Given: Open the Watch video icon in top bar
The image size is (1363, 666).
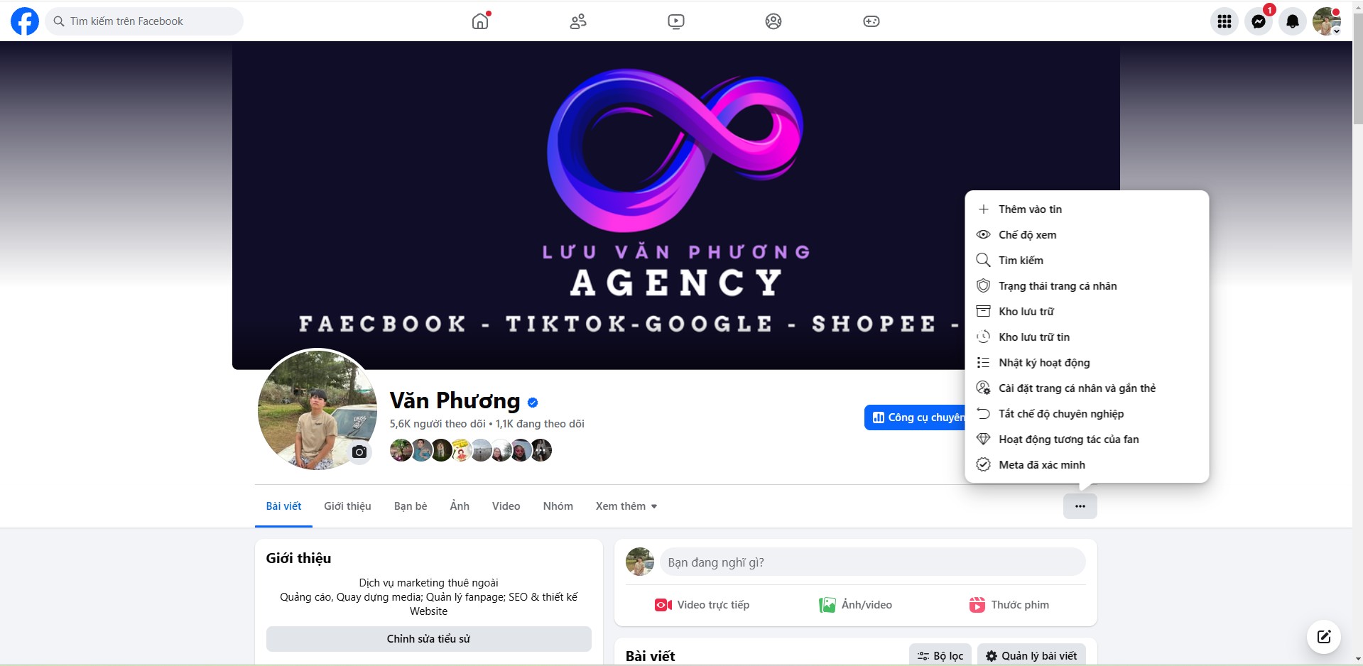Looking at the screenshot, I should (676, 21).
